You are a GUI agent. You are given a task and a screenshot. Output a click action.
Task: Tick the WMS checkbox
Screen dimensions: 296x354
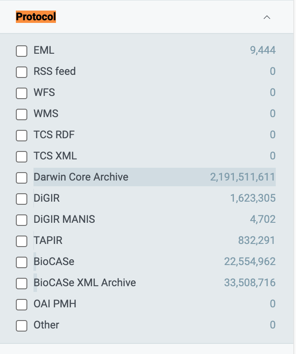(21, 114)
